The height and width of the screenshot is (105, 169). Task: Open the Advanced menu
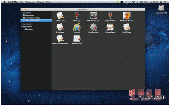(30, 2)
